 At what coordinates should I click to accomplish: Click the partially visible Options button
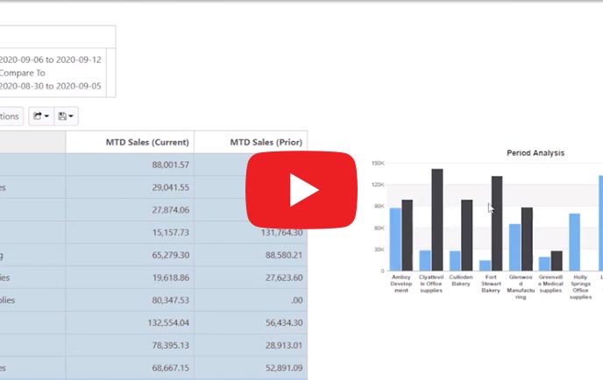11,116
